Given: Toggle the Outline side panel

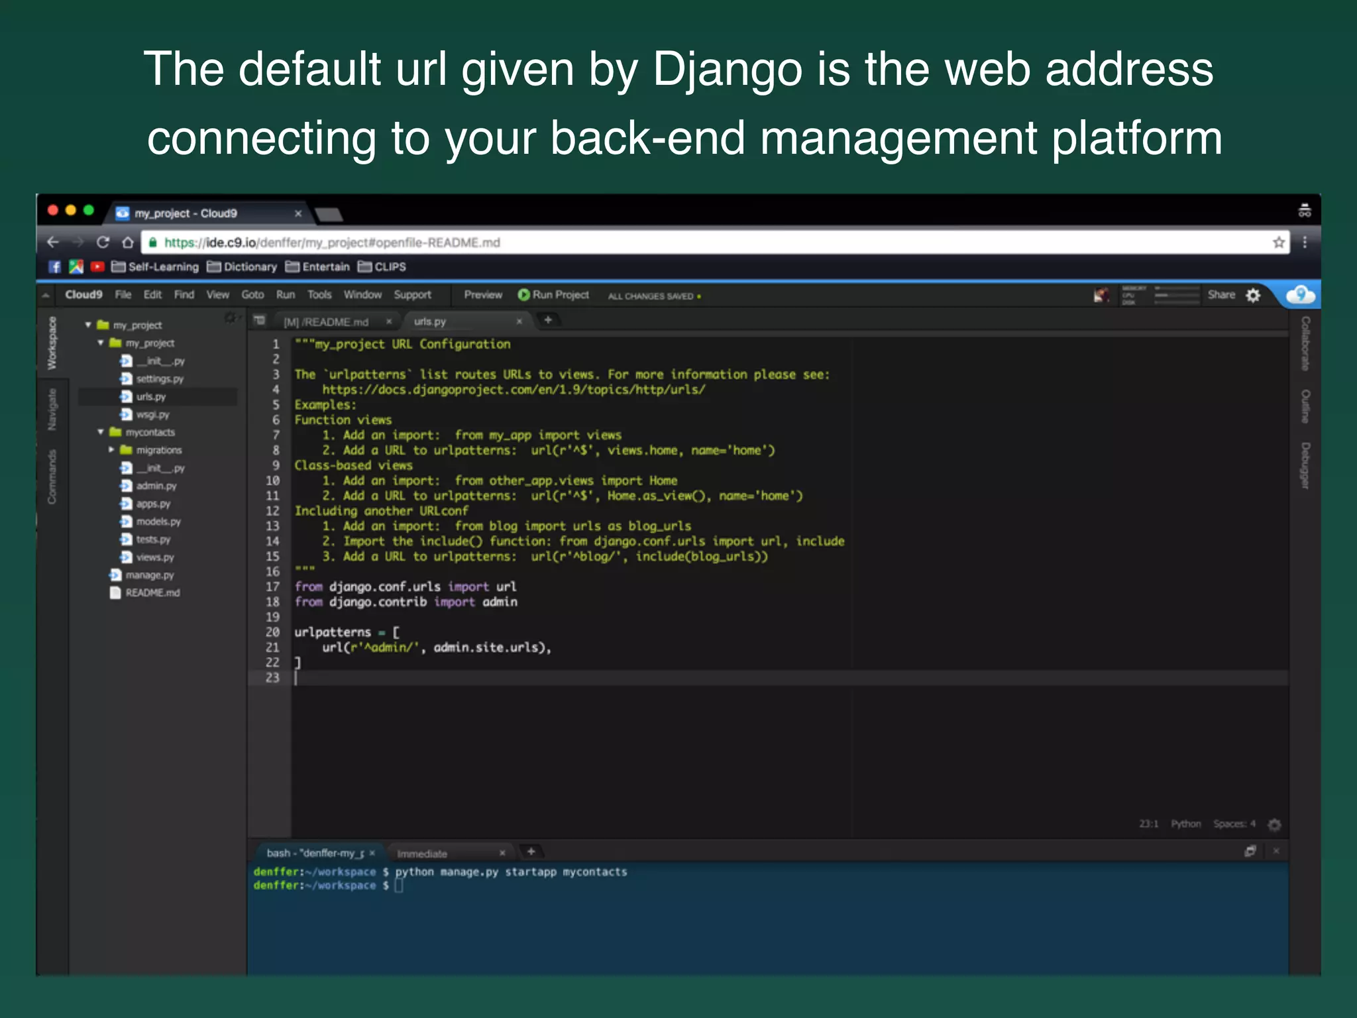Looking at the screenshot, I should click(x=1305, y=406).
